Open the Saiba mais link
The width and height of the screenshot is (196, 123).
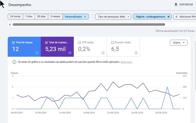[x=126, y=62]
